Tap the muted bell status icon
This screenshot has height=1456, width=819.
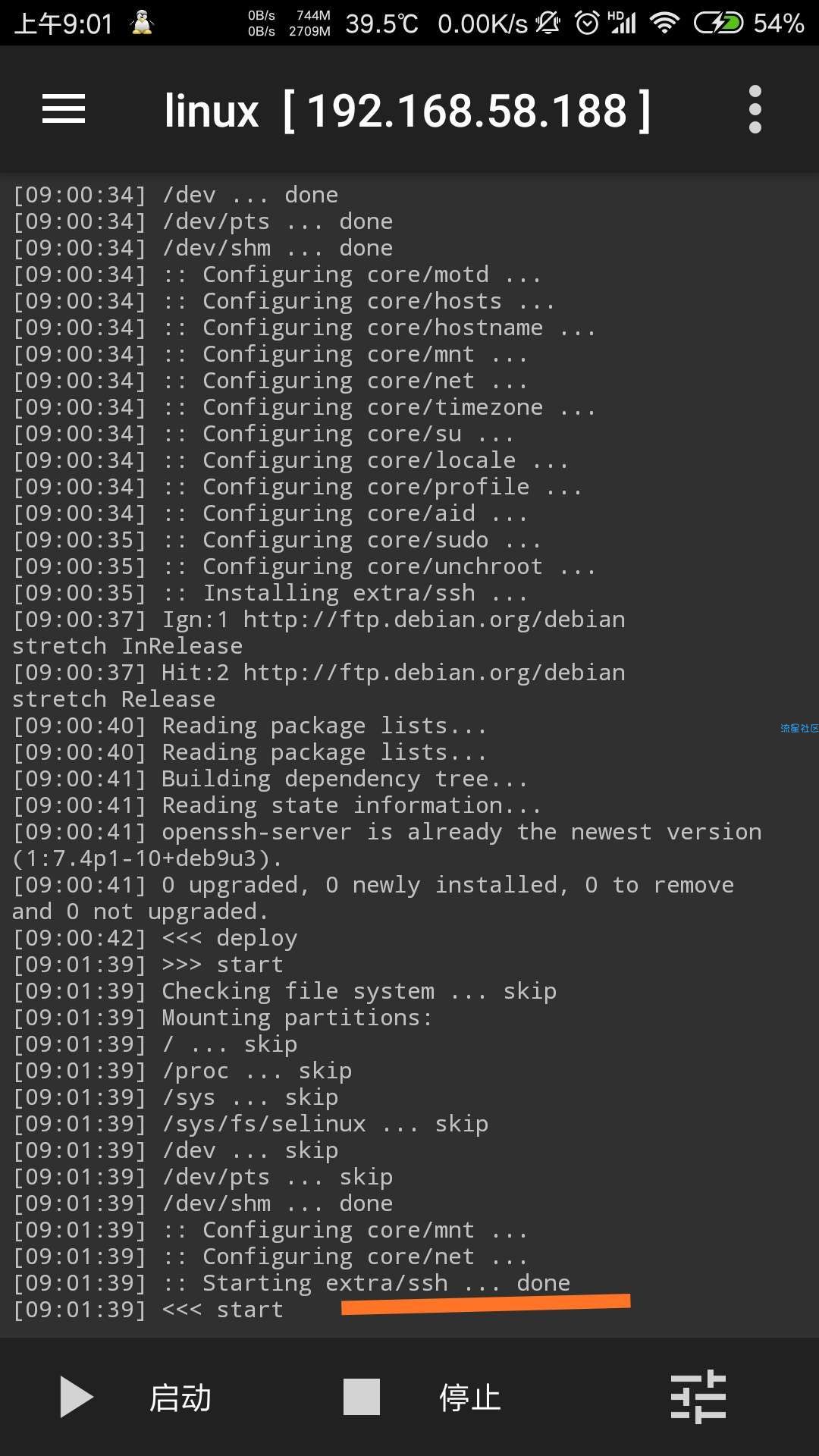(548, 24)
